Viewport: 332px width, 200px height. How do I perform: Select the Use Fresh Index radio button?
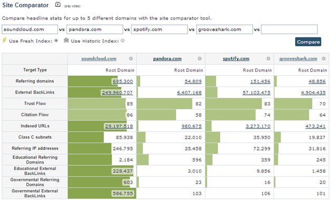pos(56,41)
